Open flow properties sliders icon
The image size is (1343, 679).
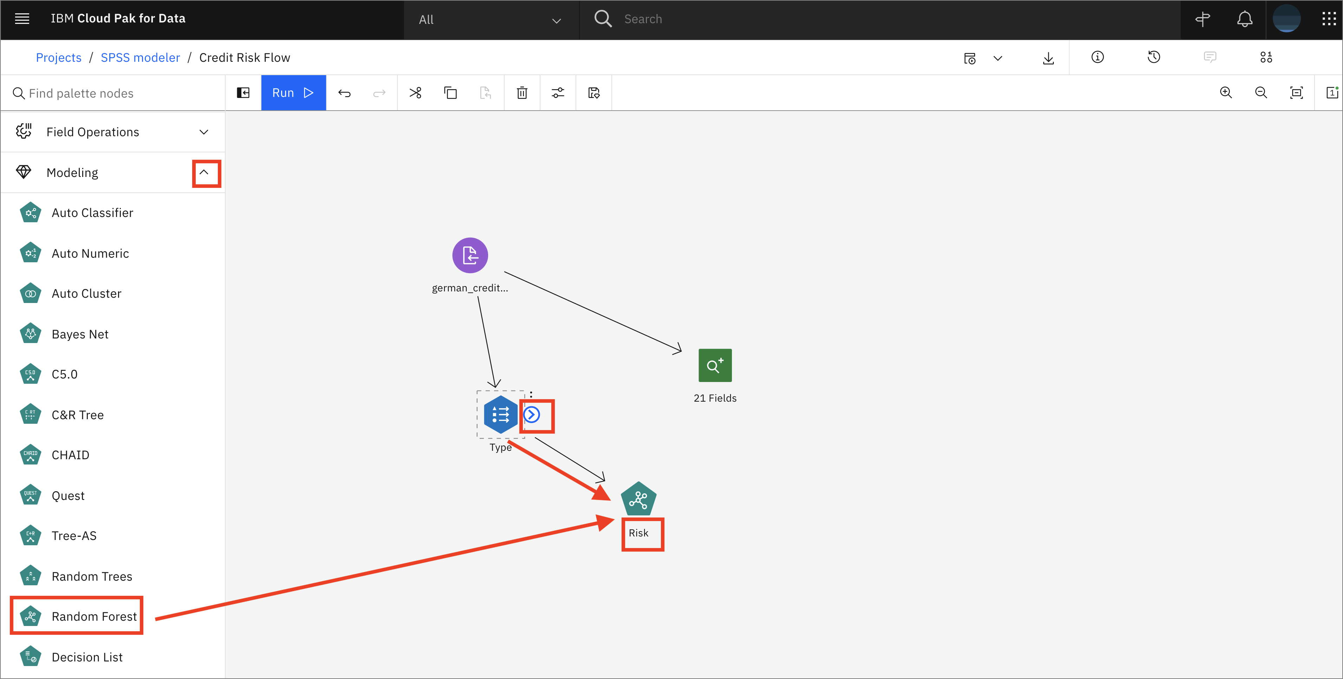tap(557, 93)
